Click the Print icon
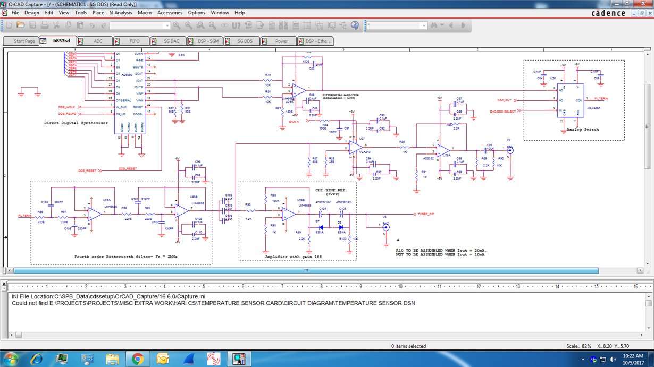The image size is (654, 367). (45, 25)
